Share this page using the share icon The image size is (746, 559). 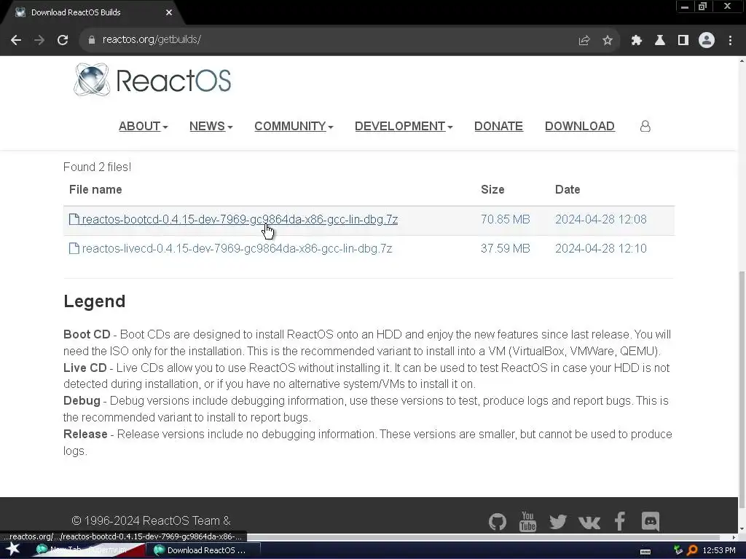[x=584, y=41]
